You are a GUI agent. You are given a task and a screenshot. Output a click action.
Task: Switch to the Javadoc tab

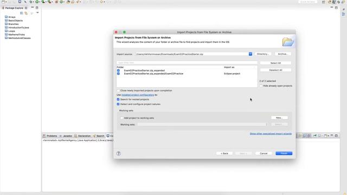pyautogui.click(x=66, y=136)
